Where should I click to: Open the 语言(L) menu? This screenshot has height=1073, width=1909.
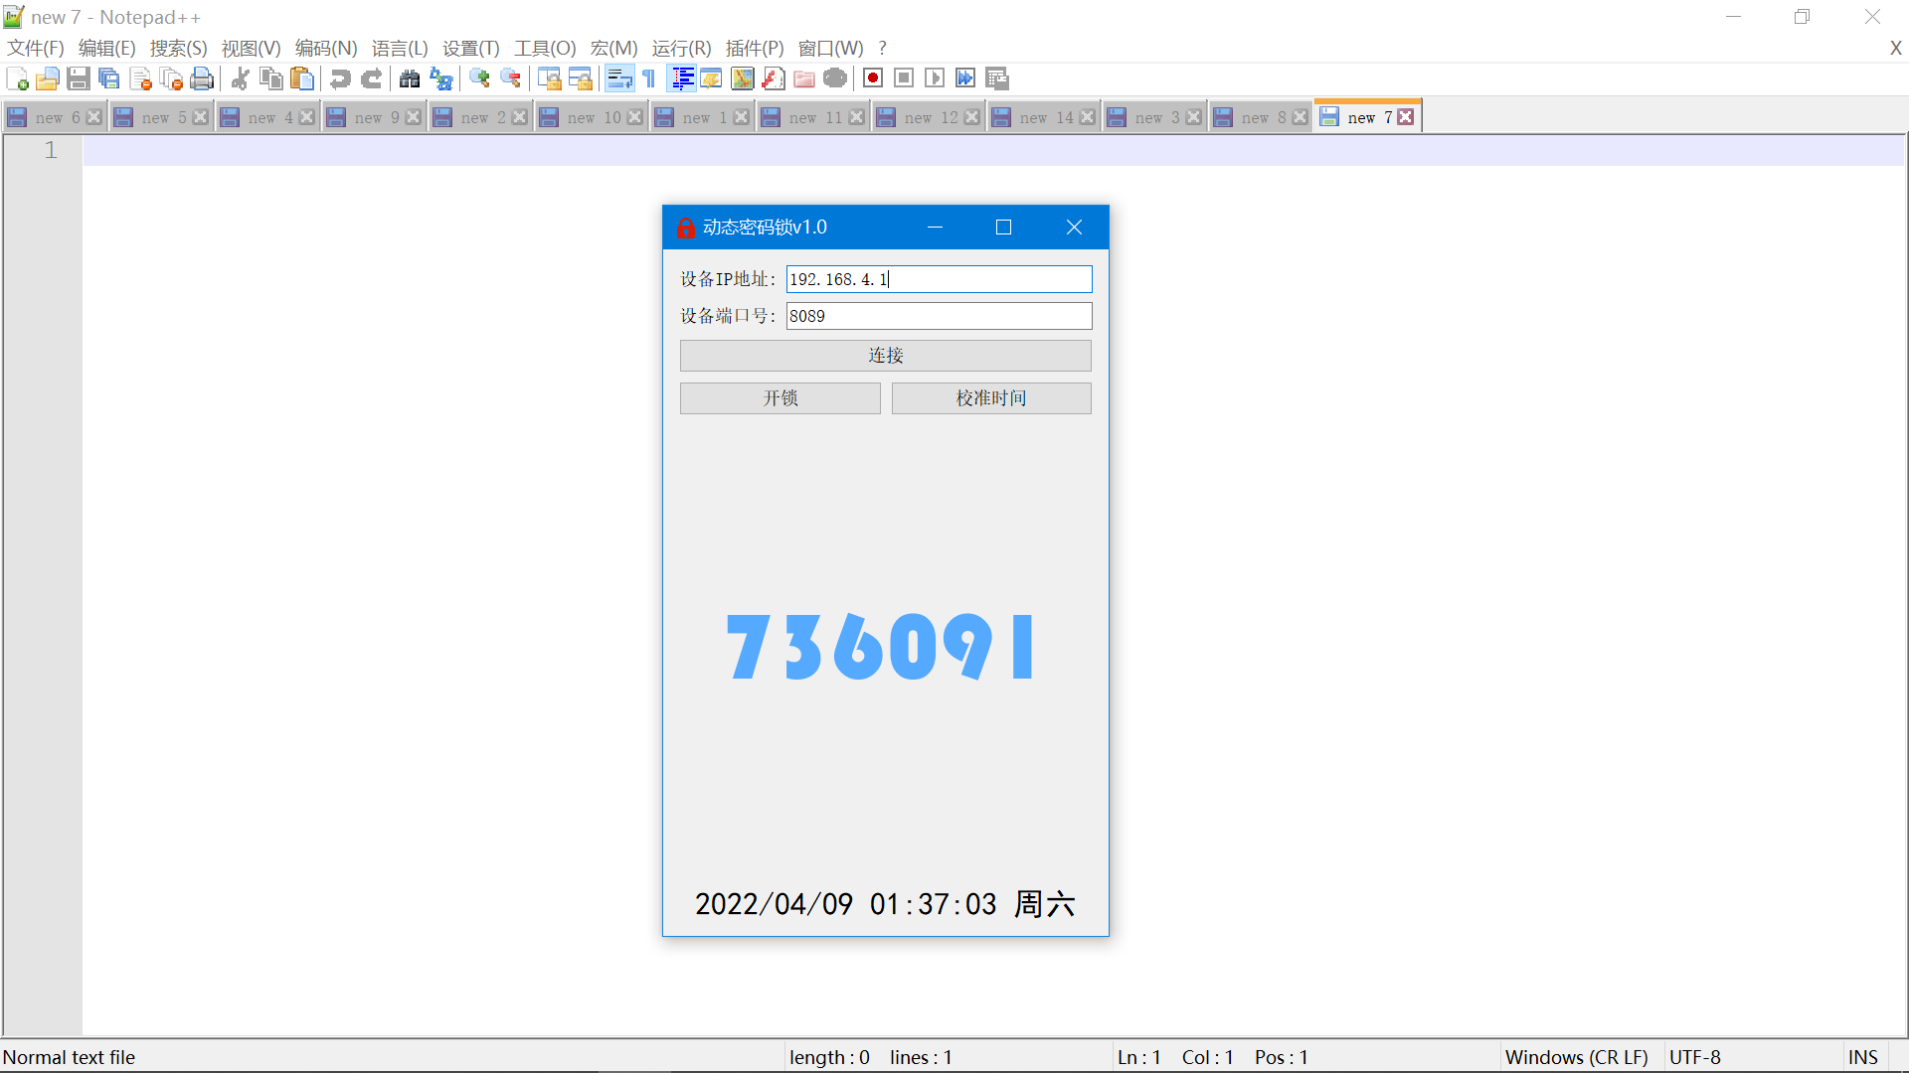point(400,48)
